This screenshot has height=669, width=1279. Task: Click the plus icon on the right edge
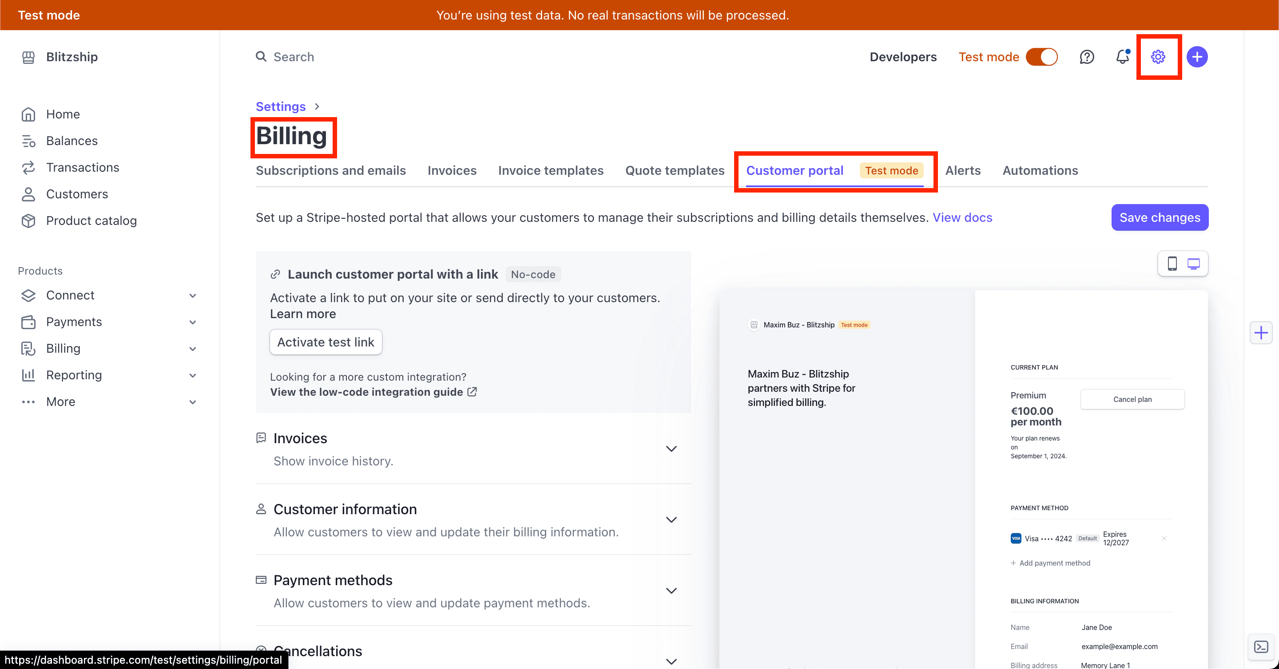coord(1261,332)
